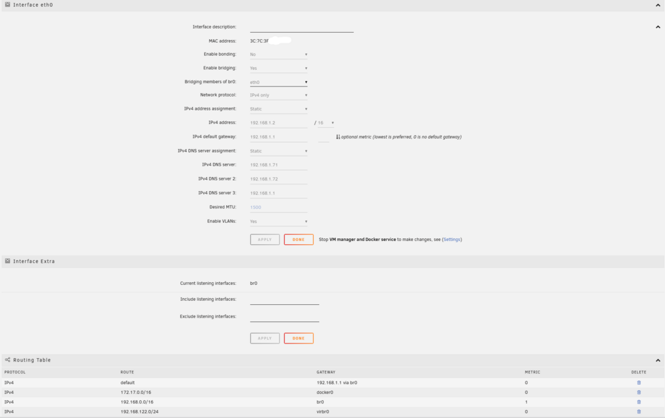Click the '192.168.0.0/16' route cell
The width and height of the screenshot is (665, 418).
[137, 402]
